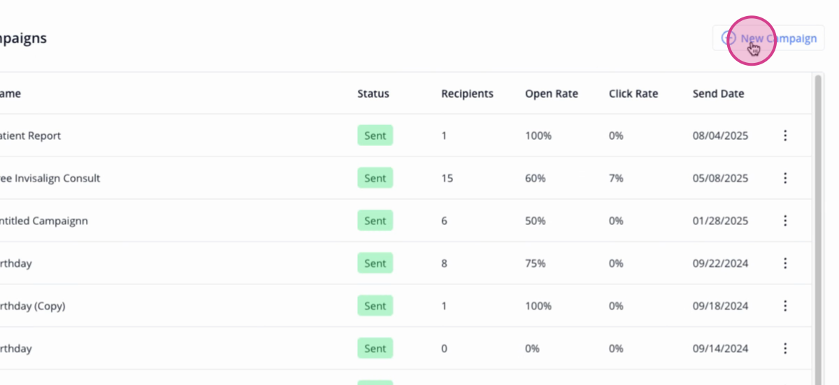Viewport: 839px width, 385px height.
Task: Sort table by Click Rate column header
Action: click(633, 94)
